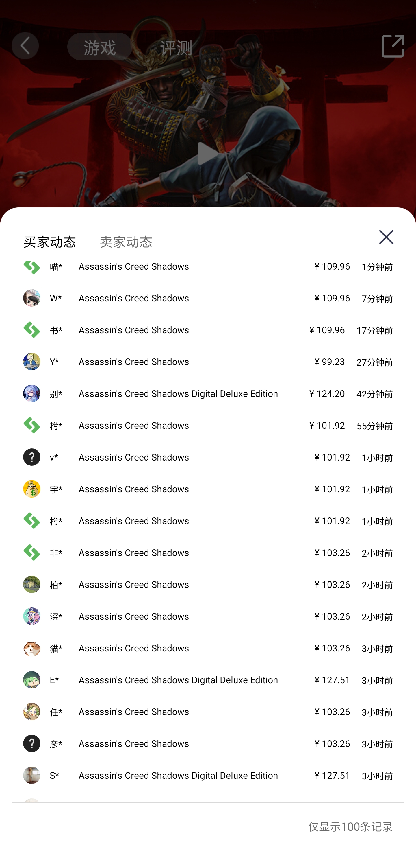Click the time label 7分钟前
Viewport: 416px width, 849px height.
[x=377, y=299]
